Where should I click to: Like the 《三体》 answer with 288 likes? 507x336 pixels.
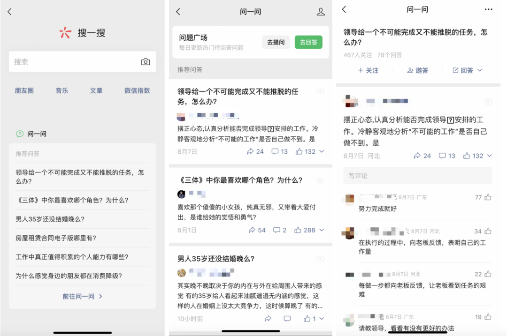(305, 230)
